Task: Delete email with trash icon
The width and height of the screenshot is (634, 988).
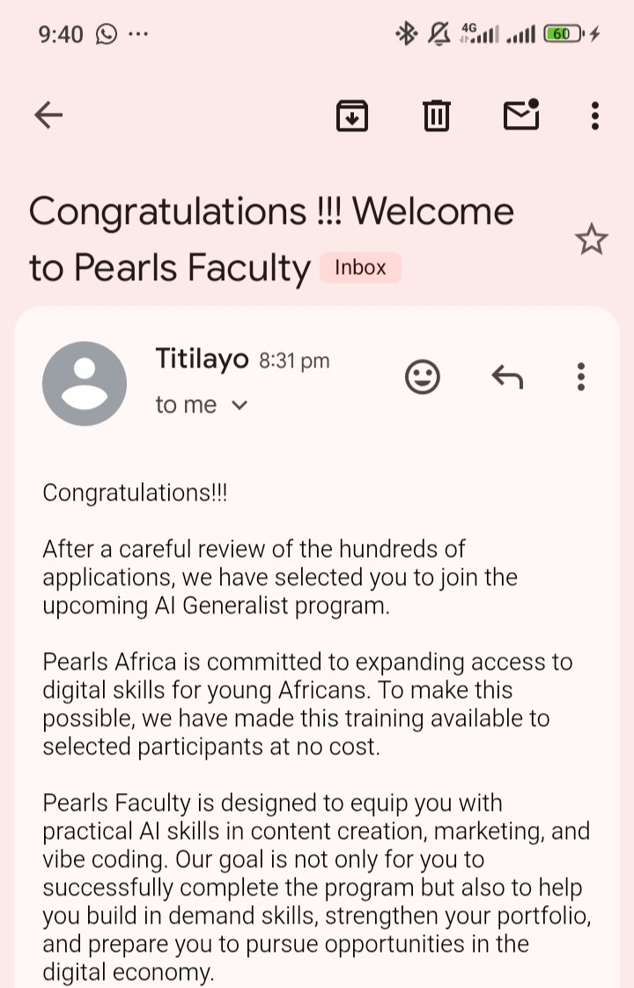Action: coord(436,115)
